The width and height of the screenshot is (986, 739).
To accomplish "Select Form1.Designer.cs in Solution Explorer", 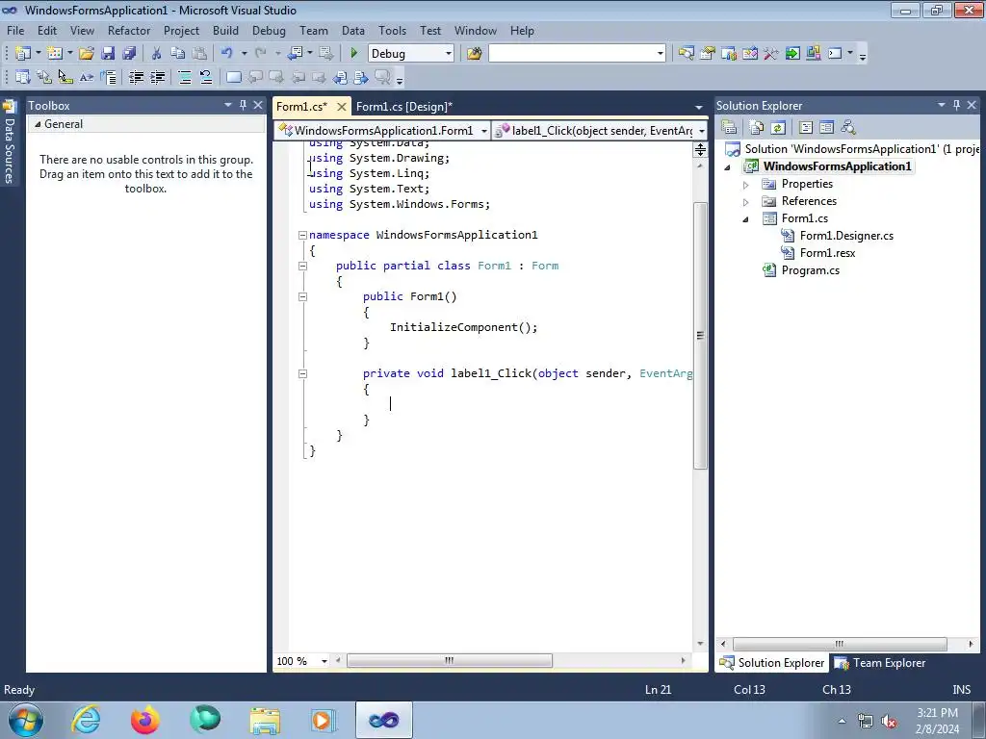I will 846,236.
